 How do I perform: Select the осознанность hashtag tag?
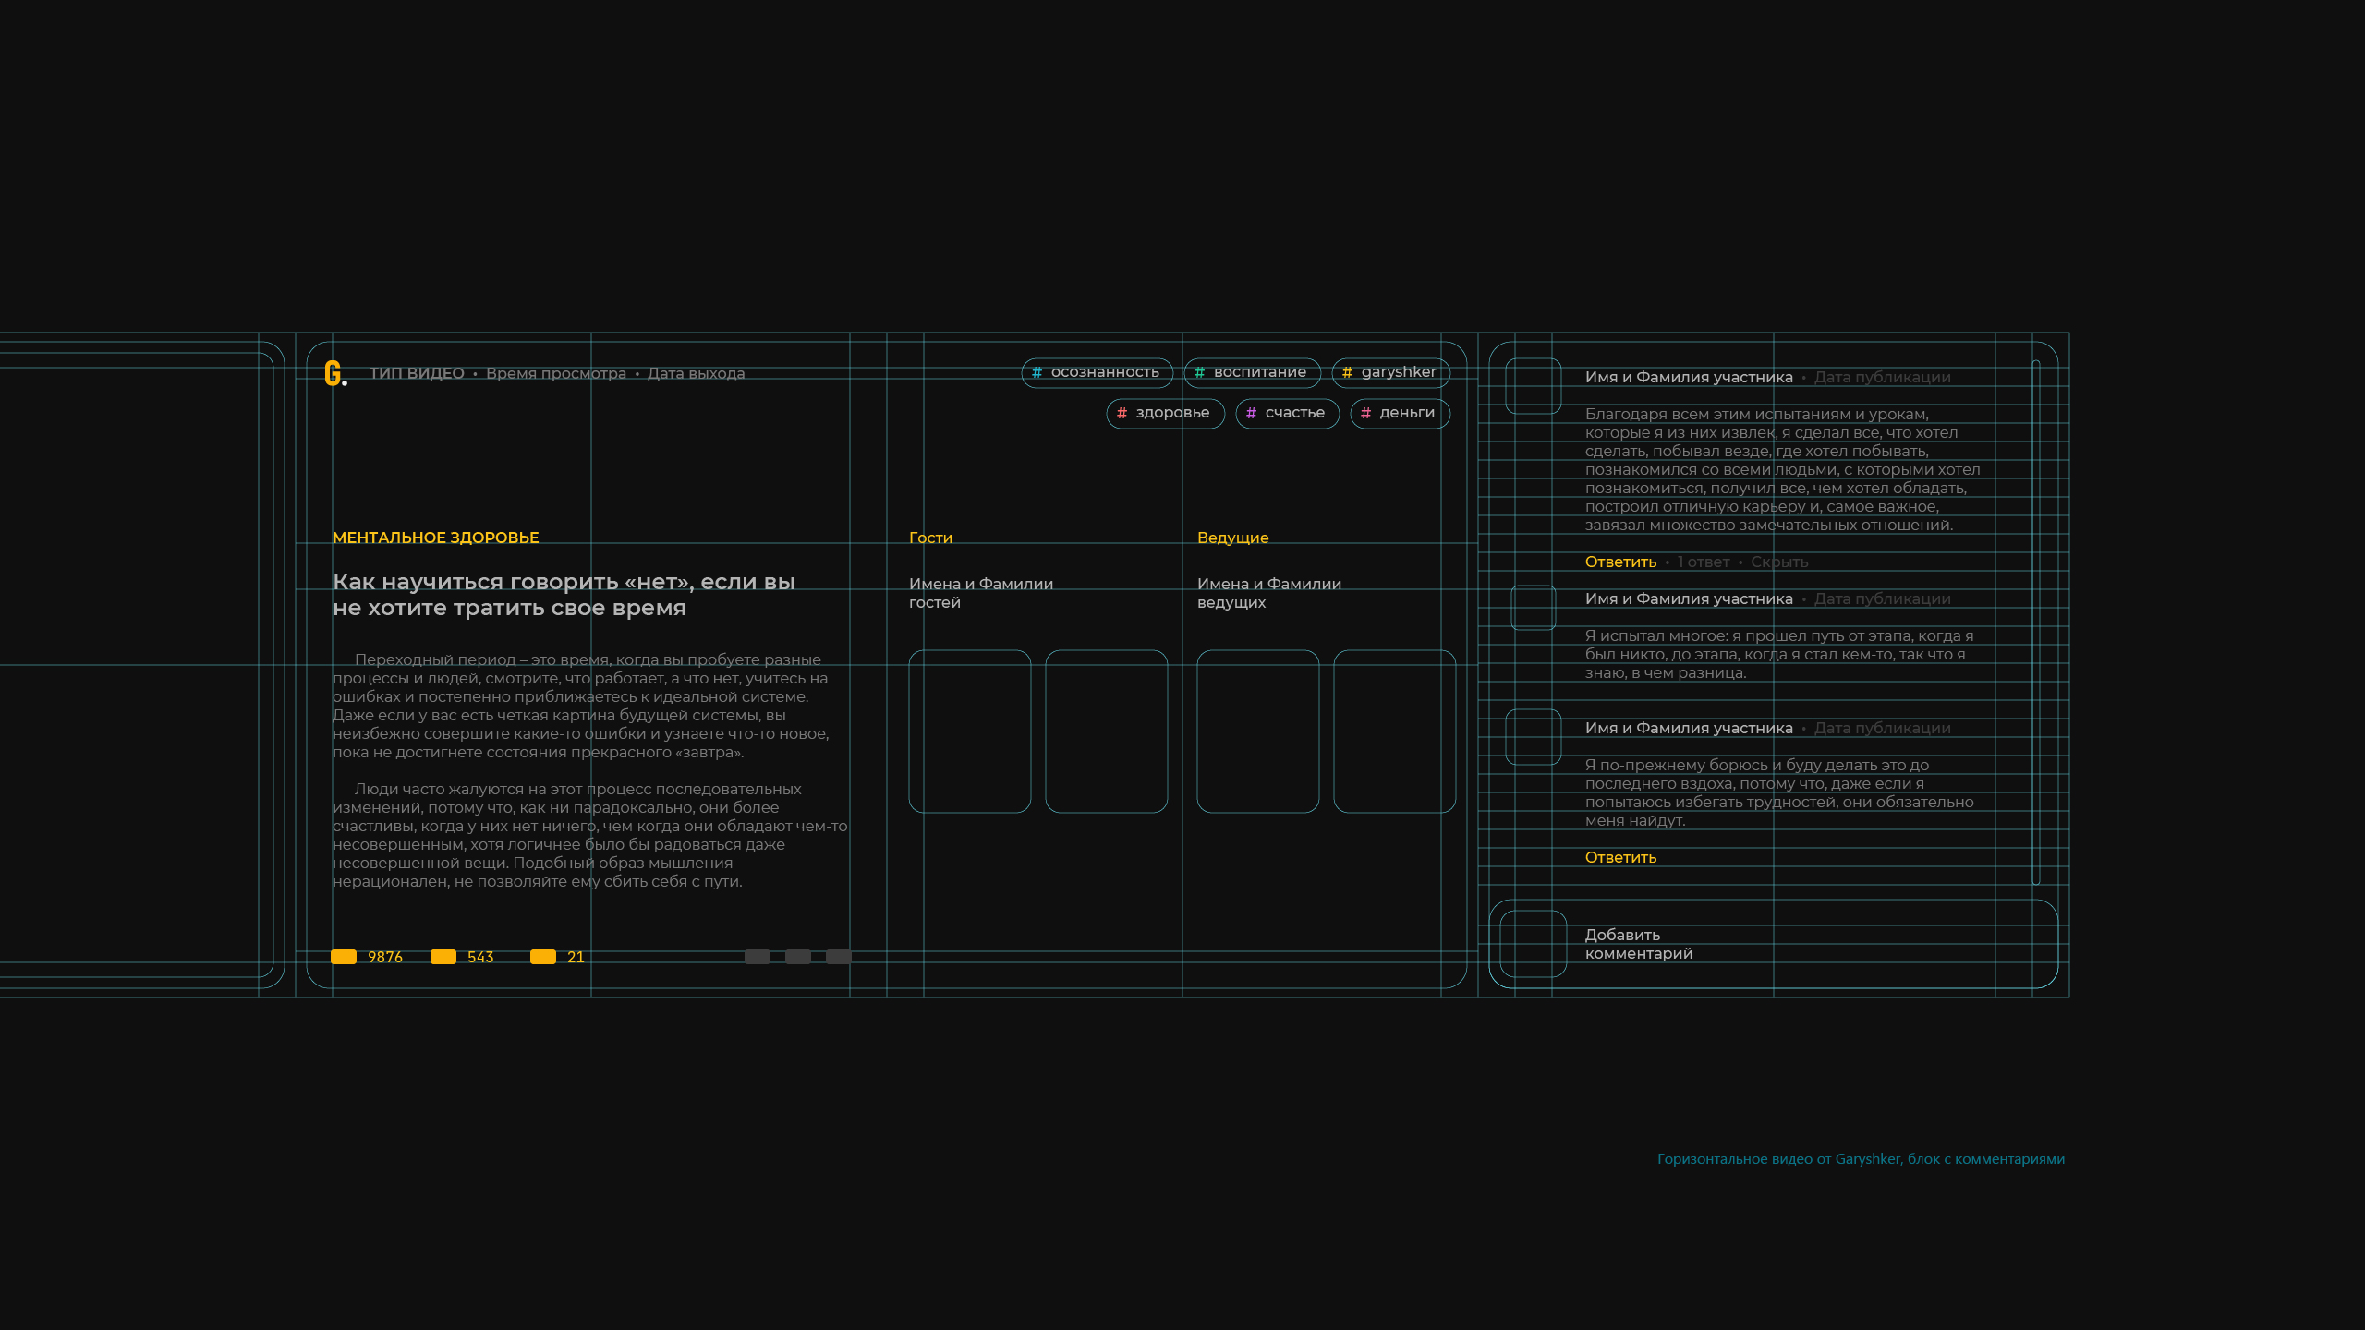[1097, 372]
